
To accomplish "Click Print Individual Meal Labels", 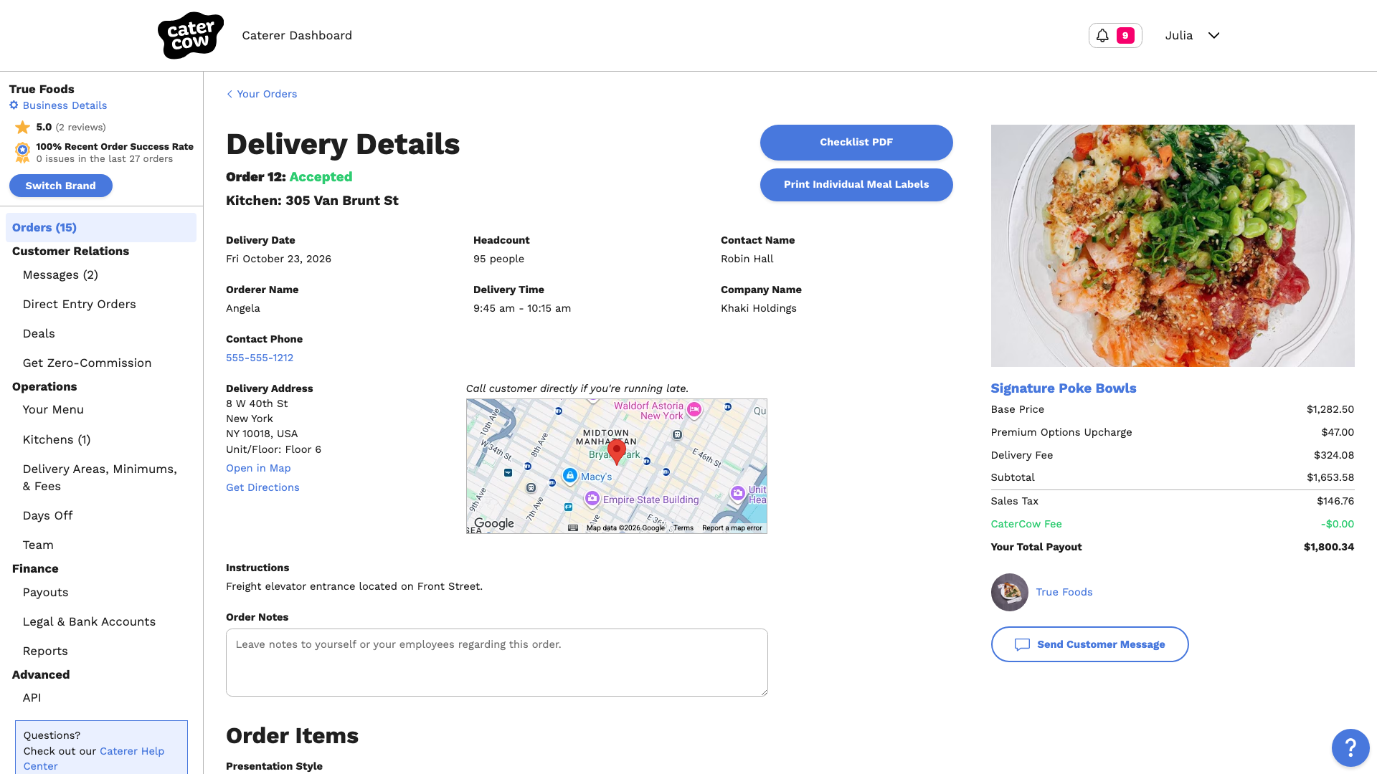I will coord(856,184).
